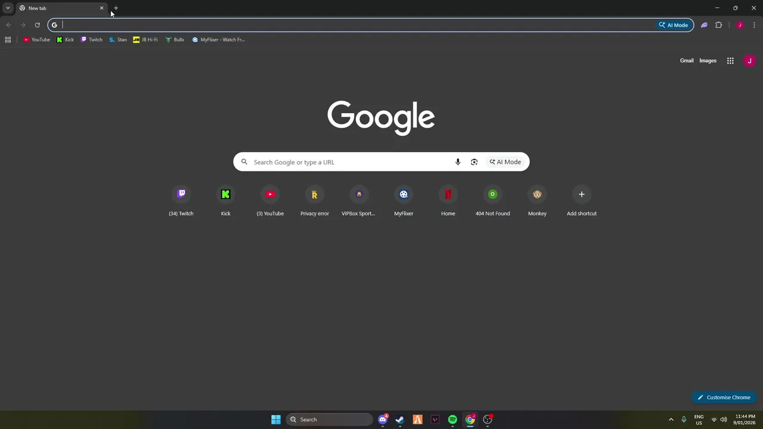Open the Stan bookmark

click(x=118, y=40)
